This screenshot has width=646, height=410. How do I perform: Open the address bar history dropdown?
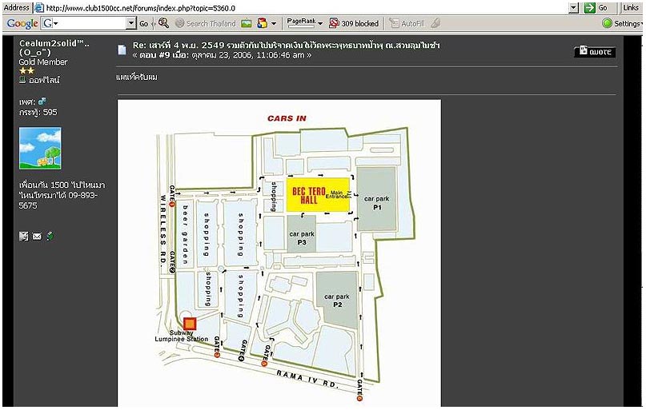573,7
